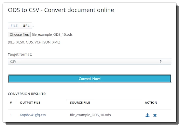Open the Target format CSV dropdown
The width and height of the screenshot is (179, 125).
point(89,61)
